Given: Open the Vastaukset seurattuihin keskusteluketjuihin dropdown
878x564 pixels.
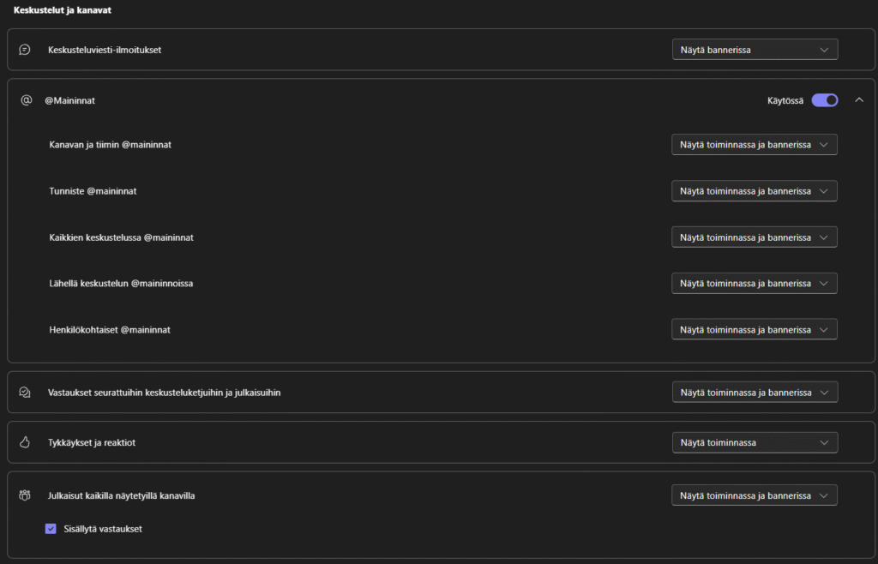Looking at the screenshot, I should pyautogui.click(x=755, y=393).
